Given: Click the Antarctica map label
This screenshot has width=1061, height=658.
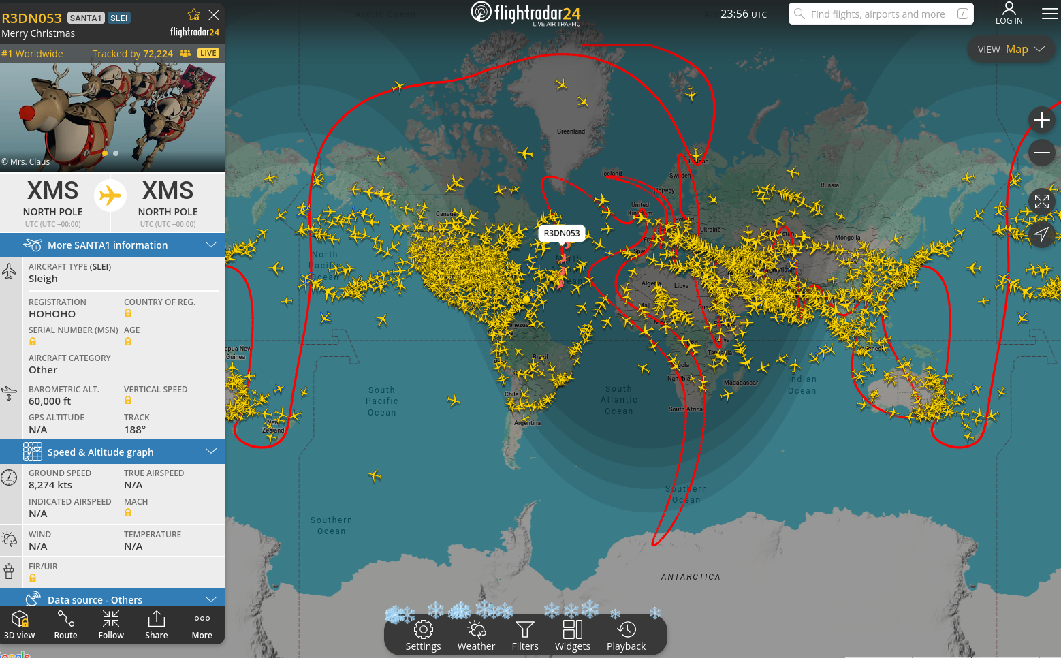Looking at the screenshot, I should [x=691, y=577].
